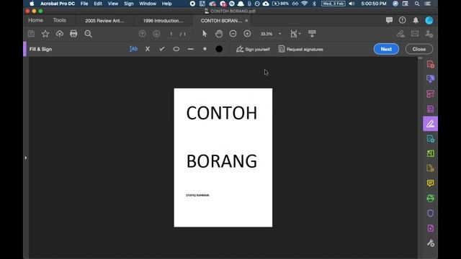Open the Edit menu
Viewport: 461px width, 259px height.
pyautogui.click(x=98, y=4)
